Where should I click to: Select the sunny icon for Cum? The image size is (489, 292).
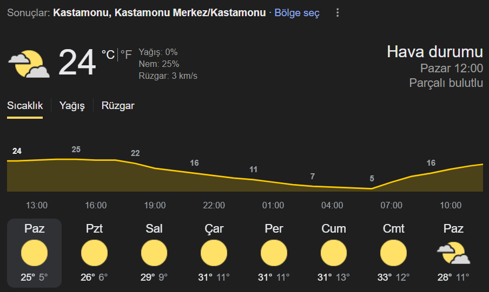[x=334, y=253]
